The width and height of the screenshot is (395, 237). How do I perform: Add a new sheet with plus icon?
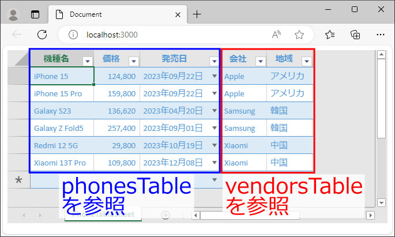pos(165,215)
